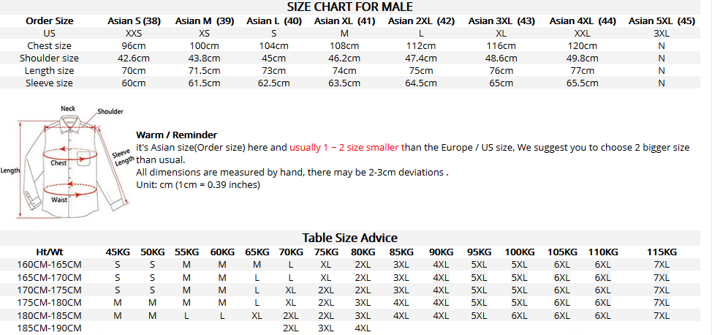This screenshot has height=335, width=712.
Task: Click the "Chest size" row label
Action: [50, 46]
